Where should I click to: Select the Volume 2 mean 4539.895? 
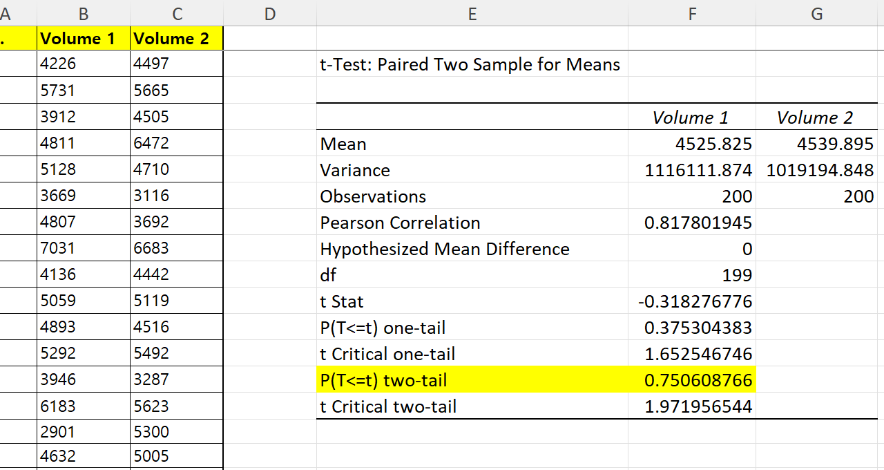pyautogui.click(x=834, y=144)
